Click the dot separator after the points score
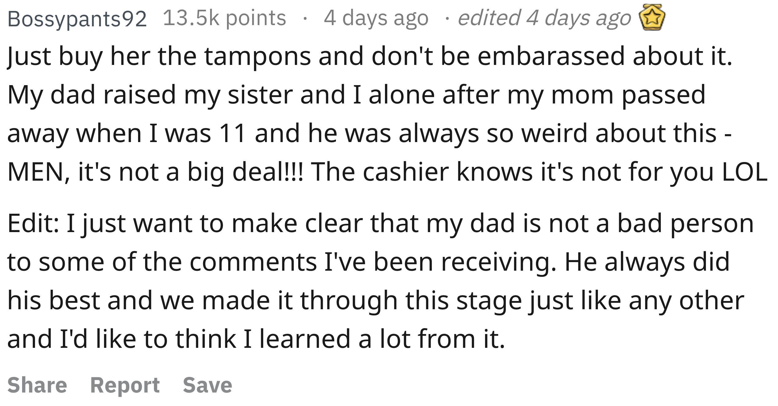Image resolution: width=778 pixels, height=406 pixels. tap(304, 19)
